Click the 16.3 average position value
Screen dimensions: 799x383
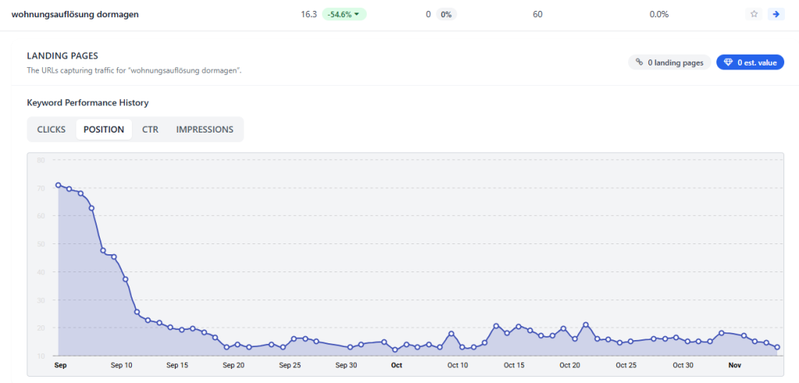click(309, 14)
